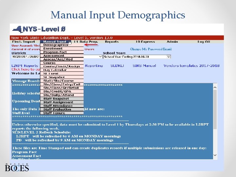Choose Assessment menu entry
Image resolution: width=236 pixels, height=177 pixels.
62,56
